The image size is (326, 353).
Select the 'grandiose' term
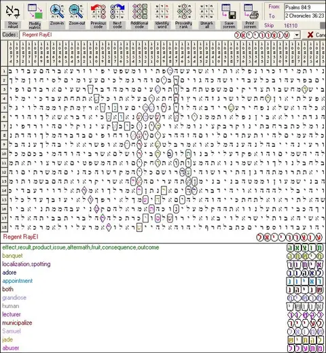[x=14, y=298]
